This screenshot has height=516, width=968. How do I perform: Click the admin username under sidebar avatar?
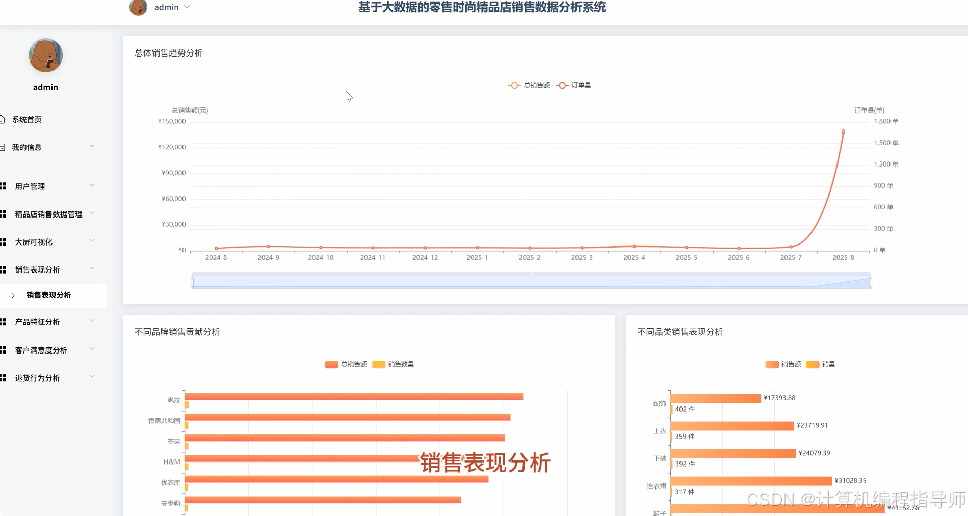click(45, 87)
